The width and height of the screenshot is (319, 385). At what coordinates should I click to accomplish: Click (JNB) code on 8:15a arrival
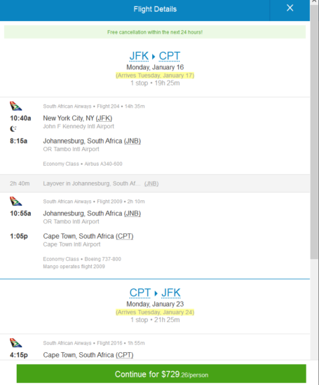coord(133,141)
